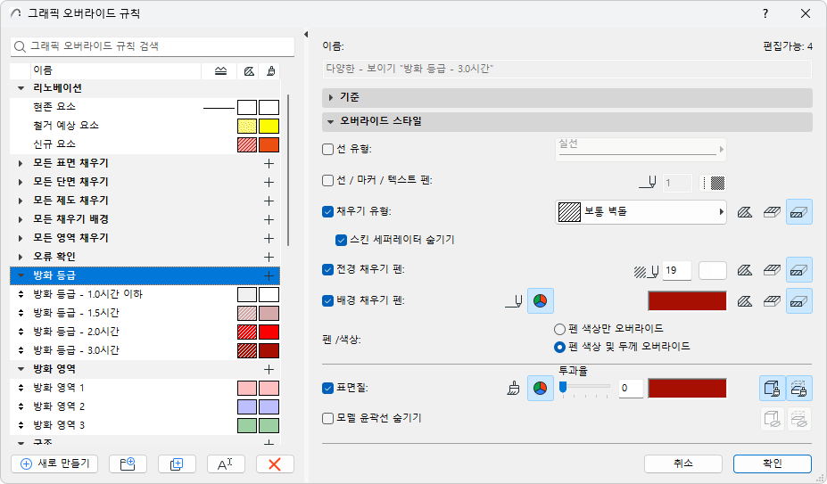827x484 pixels.
Task: Click cover fill icon in 배경 채우기 펜 row
Action: coord(772,301)
